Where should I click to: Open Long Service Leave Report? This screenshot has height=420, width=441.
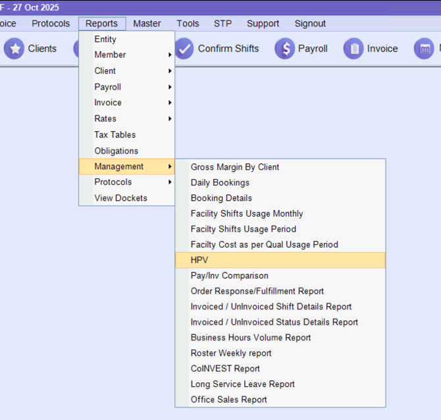coord(242,384)
